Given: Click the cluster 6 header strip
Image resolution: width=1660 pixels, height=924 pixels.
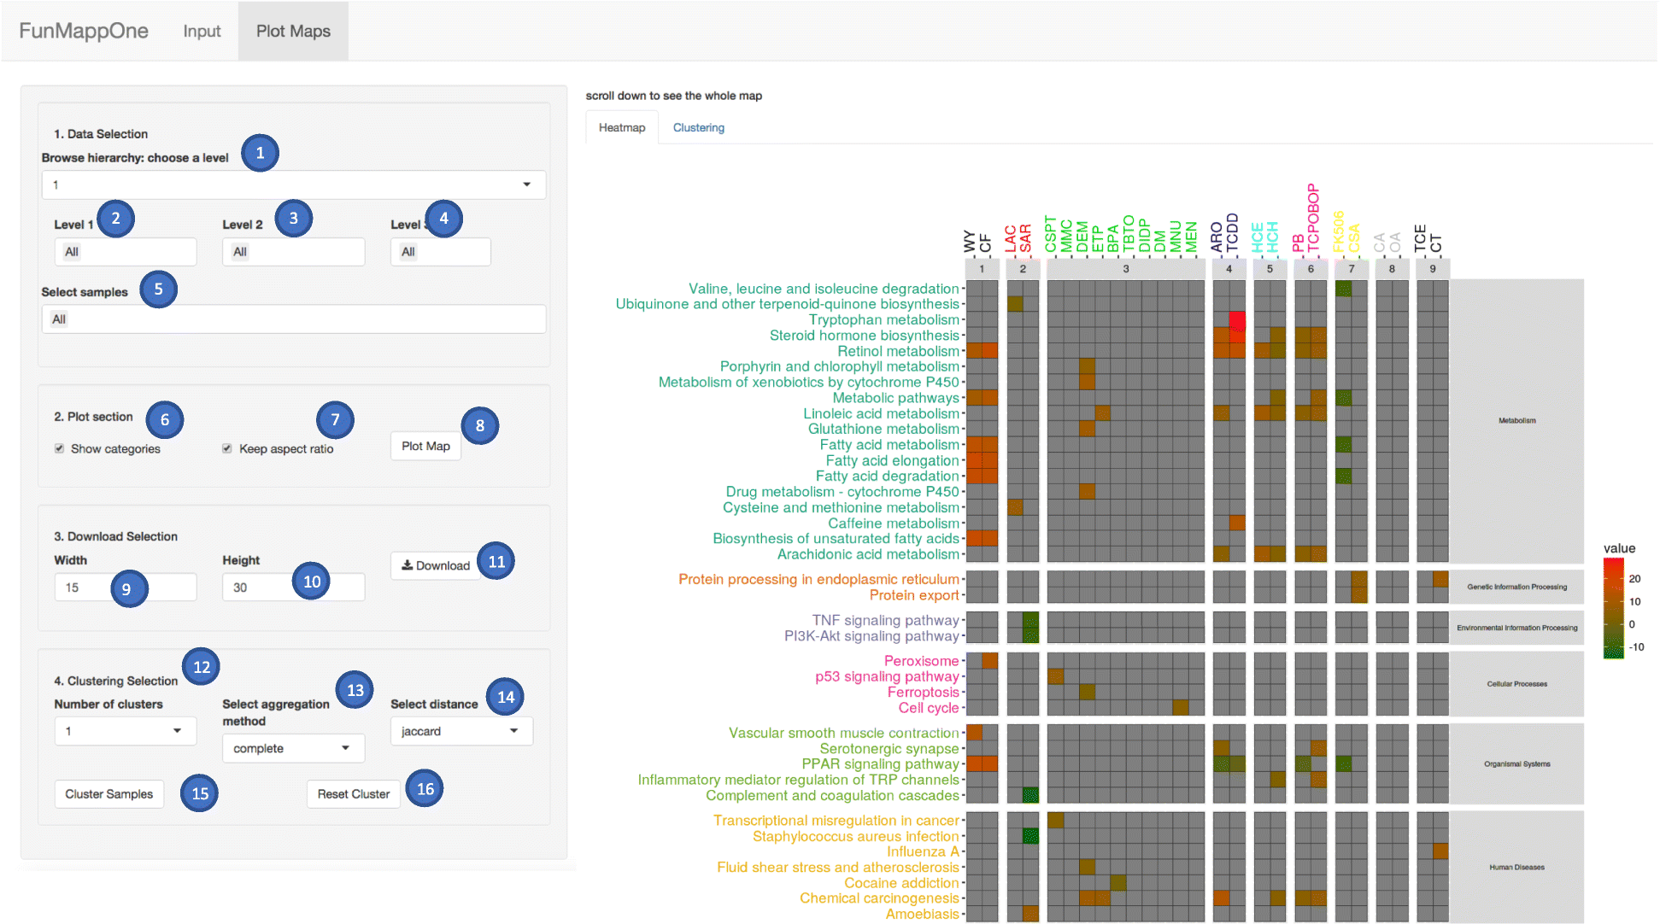Looking at the screenshot, I should click(x=1311, y=269).
